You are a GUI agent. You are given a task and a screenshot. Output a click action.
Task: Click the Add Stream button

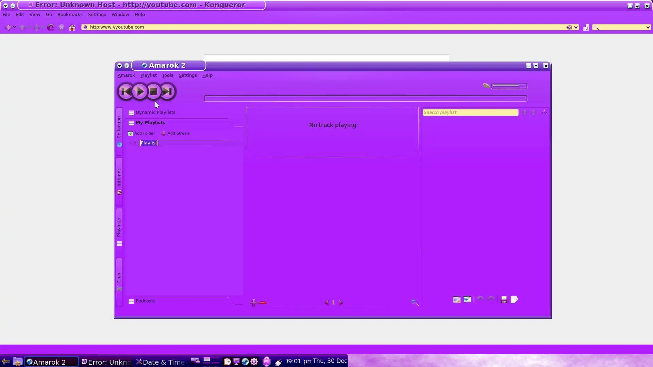[175, 133]
